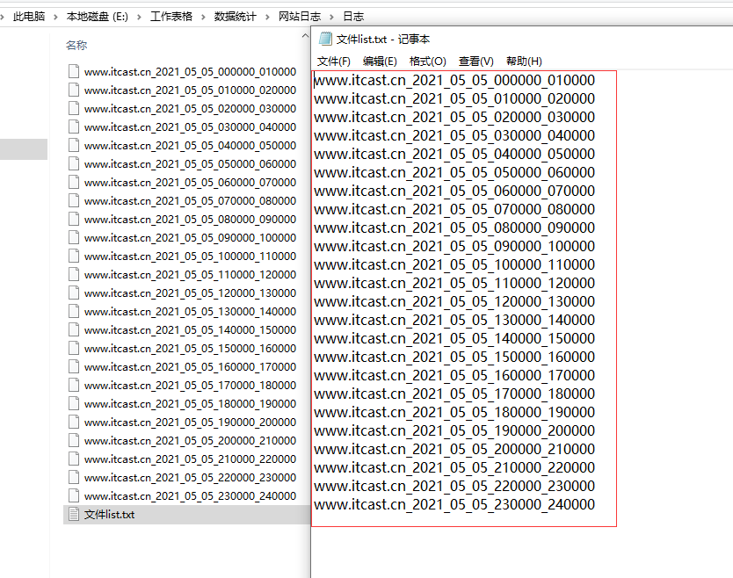This screenshot has height=578, width=733.
Task: Expand the chevron after 工作表格 breadcrumb
Action: point(203,17)
